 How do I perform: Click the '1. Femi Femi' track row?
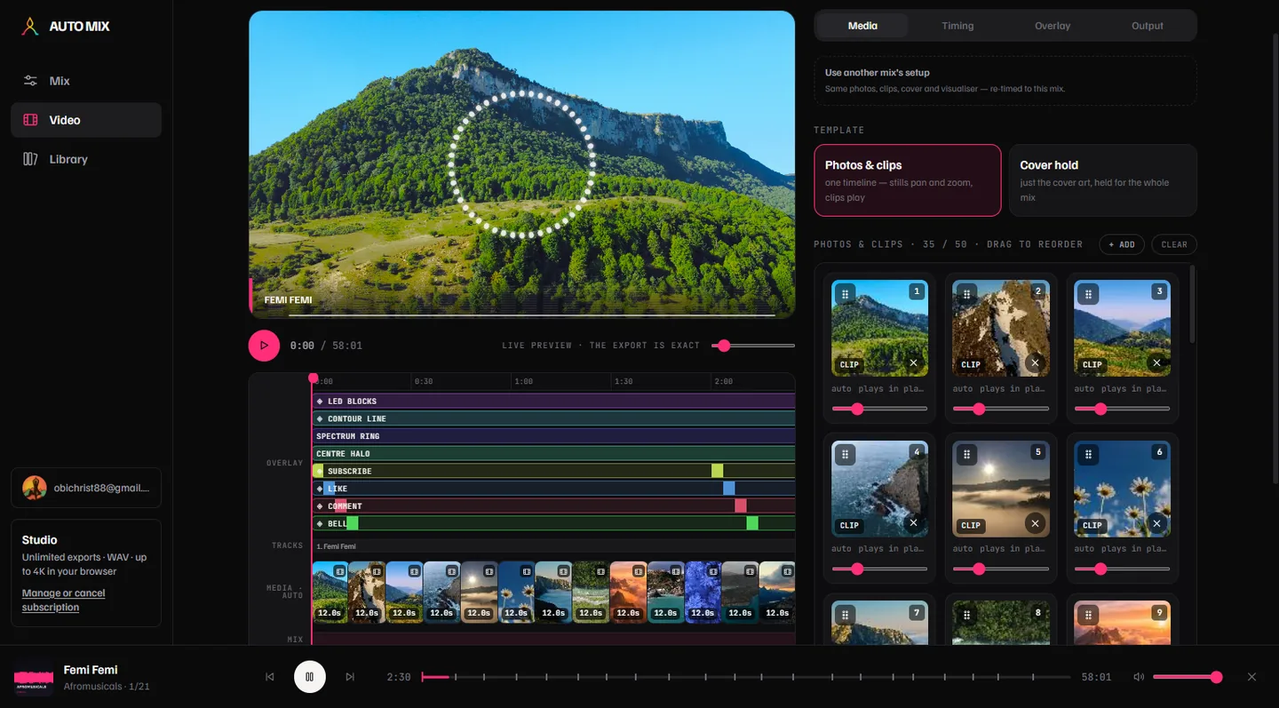pyautogui.click(x=553, y=546)
